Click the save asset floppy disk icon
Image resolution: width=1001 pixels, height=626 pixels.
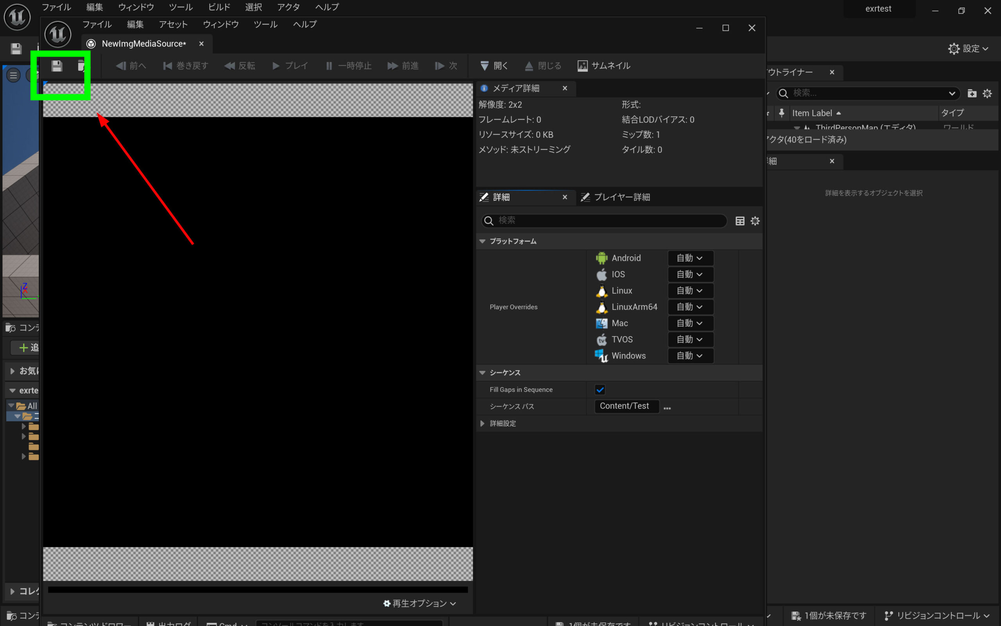(x=57, y=66)
